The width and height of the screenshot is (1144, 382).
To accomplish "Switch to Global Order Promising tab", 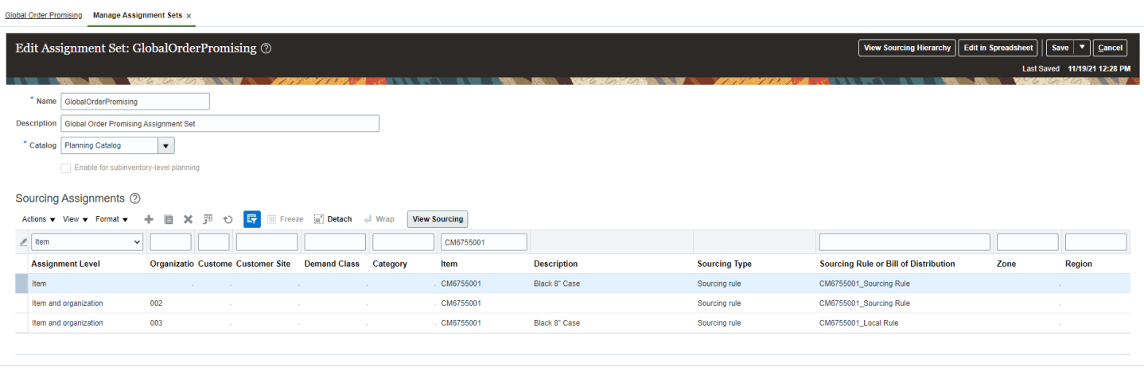I will pyautogui.click(x=43, y=15).
